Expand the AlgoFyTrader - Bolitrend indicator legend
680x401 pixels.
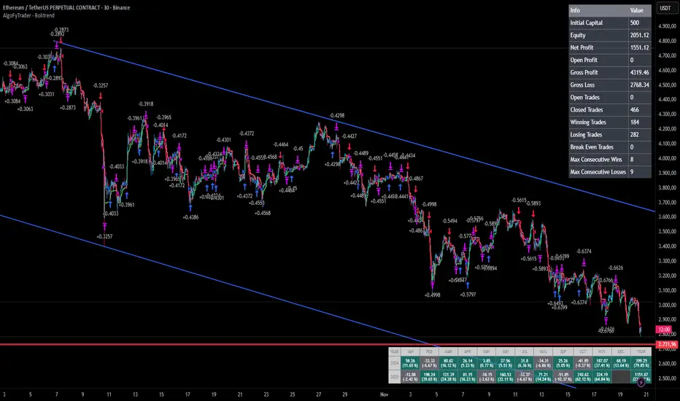(x=28, y=15)
